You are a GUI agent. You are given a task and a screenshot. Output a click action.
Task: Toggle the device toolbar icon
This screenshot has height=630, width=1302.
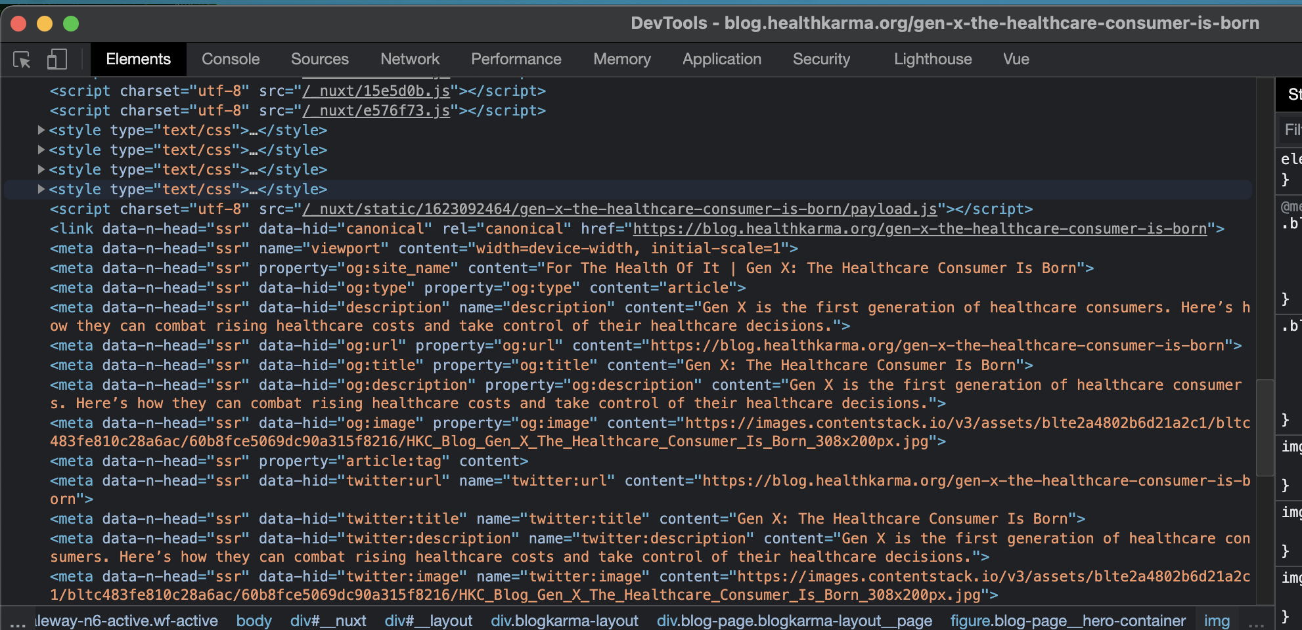pos(57,60)
